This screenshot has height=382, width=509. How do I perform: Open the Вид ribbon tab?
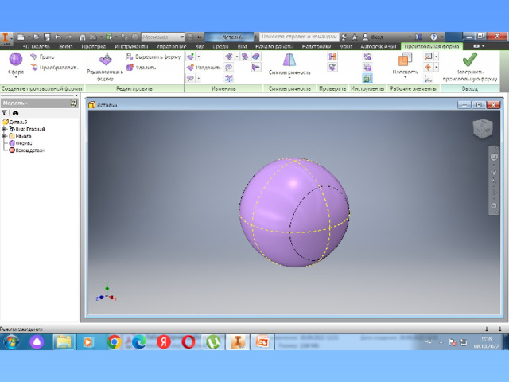tap(199, 47)
